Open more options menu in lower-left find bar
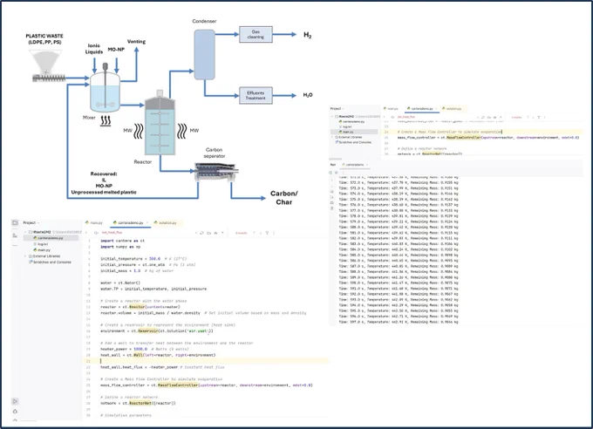 point(274,233)
